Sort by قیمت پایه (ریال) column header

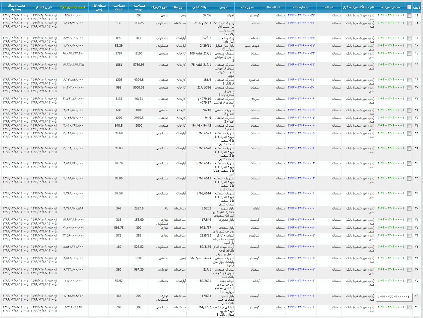(73, 7)
